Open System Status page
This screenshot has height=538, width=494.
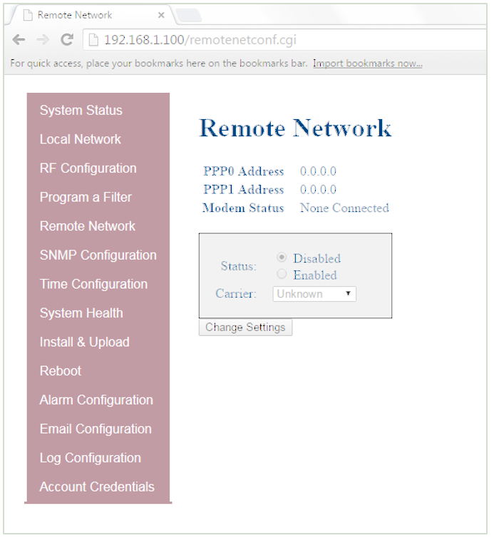(x=81, y=111)
